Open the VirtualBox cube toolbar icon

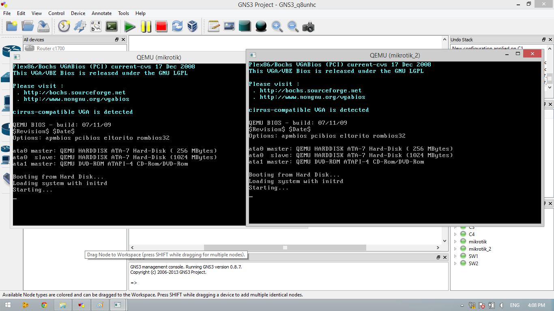click(193, 26)
